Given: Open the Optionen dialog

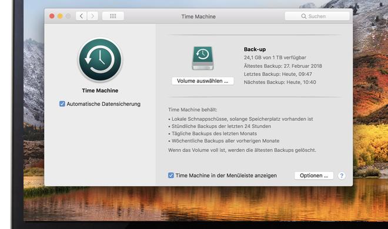Looking at the screenshot, I should [x=314, y=176].
